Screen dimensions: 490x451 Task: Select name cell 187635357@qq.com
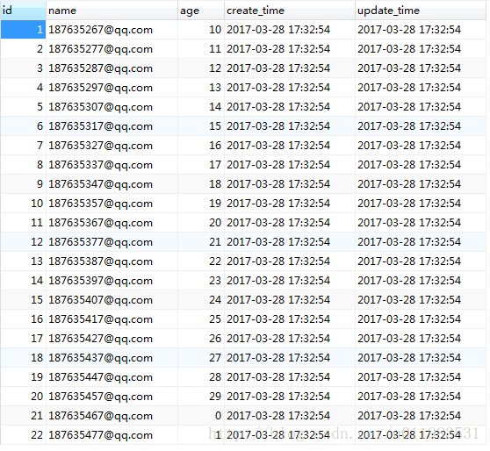pyautogui.click(x=112, y=204)
